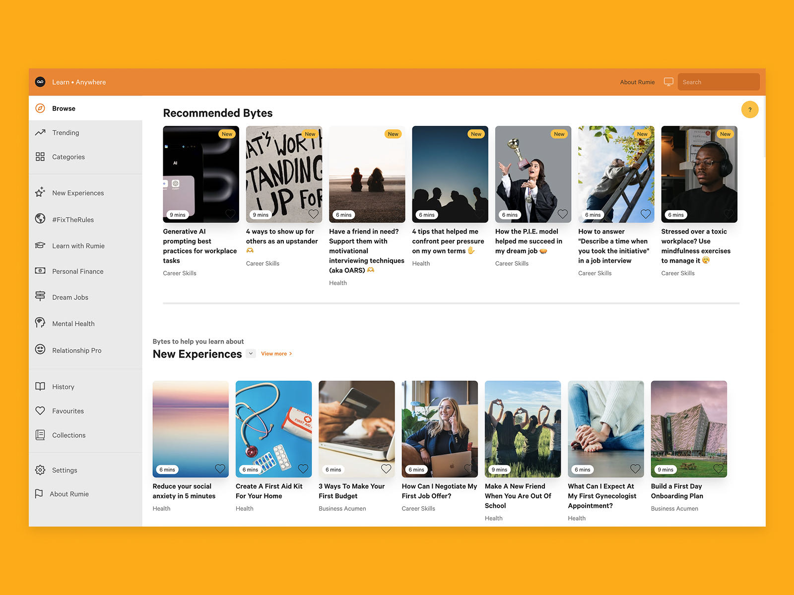The width and height of the screenshot is (794, 595).
Task: Click the Rumie infinity logo icon
Action: 40,82
